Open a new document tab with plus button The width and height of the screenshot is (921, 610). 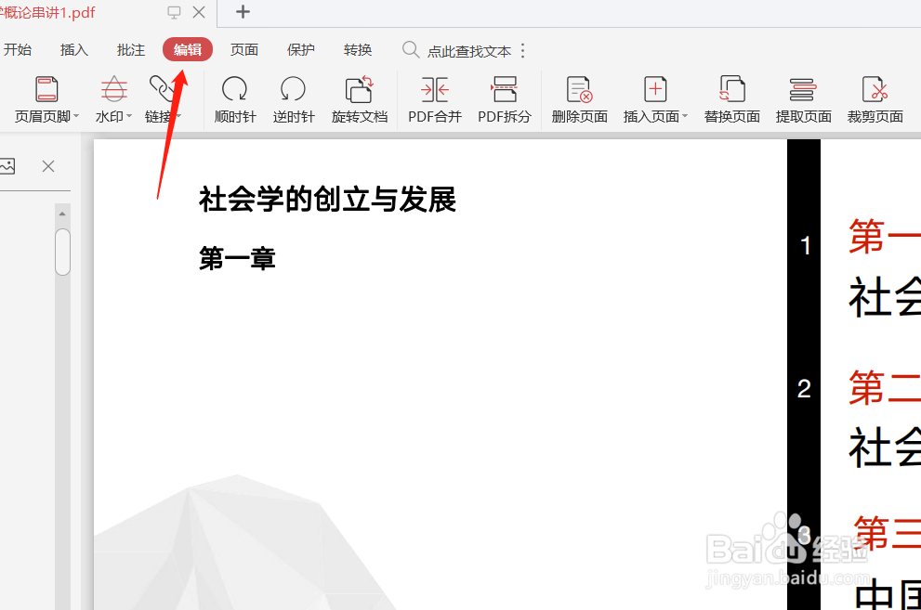click(x=242, y=12)
